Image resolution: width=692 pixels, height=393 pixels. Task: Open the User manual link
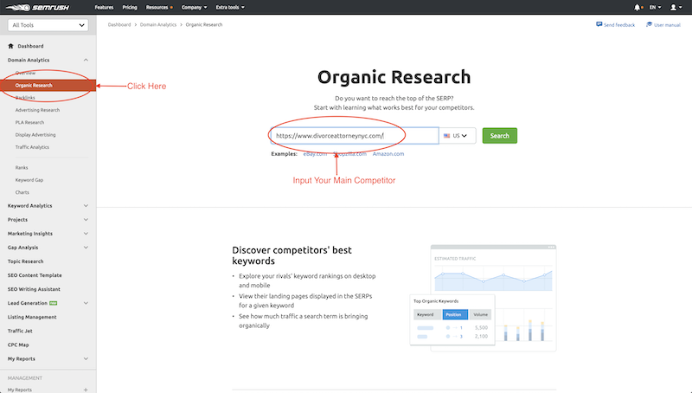coord(667,25)
